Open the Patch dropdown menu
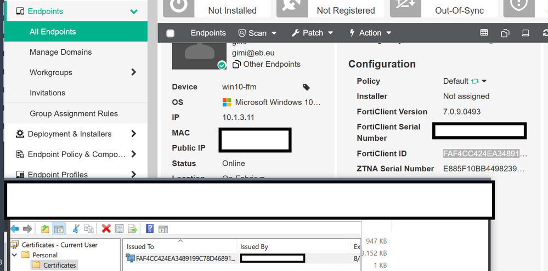The width and height of the screenshot is (548, 271). [313, 33]
